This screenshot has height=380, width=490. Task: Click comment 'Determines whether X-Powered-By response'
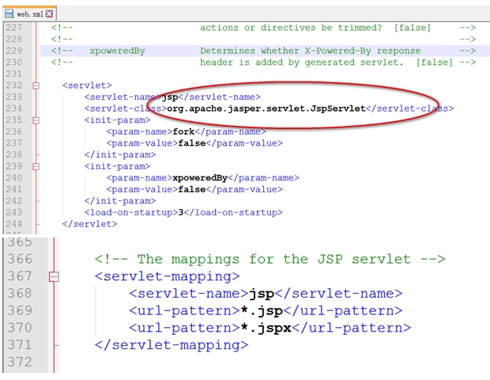click(311, 51)
